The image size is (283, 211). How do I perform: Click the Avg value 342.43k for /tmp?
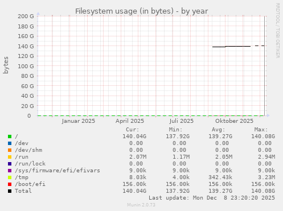pyautogui.click(x=220, y=177)
